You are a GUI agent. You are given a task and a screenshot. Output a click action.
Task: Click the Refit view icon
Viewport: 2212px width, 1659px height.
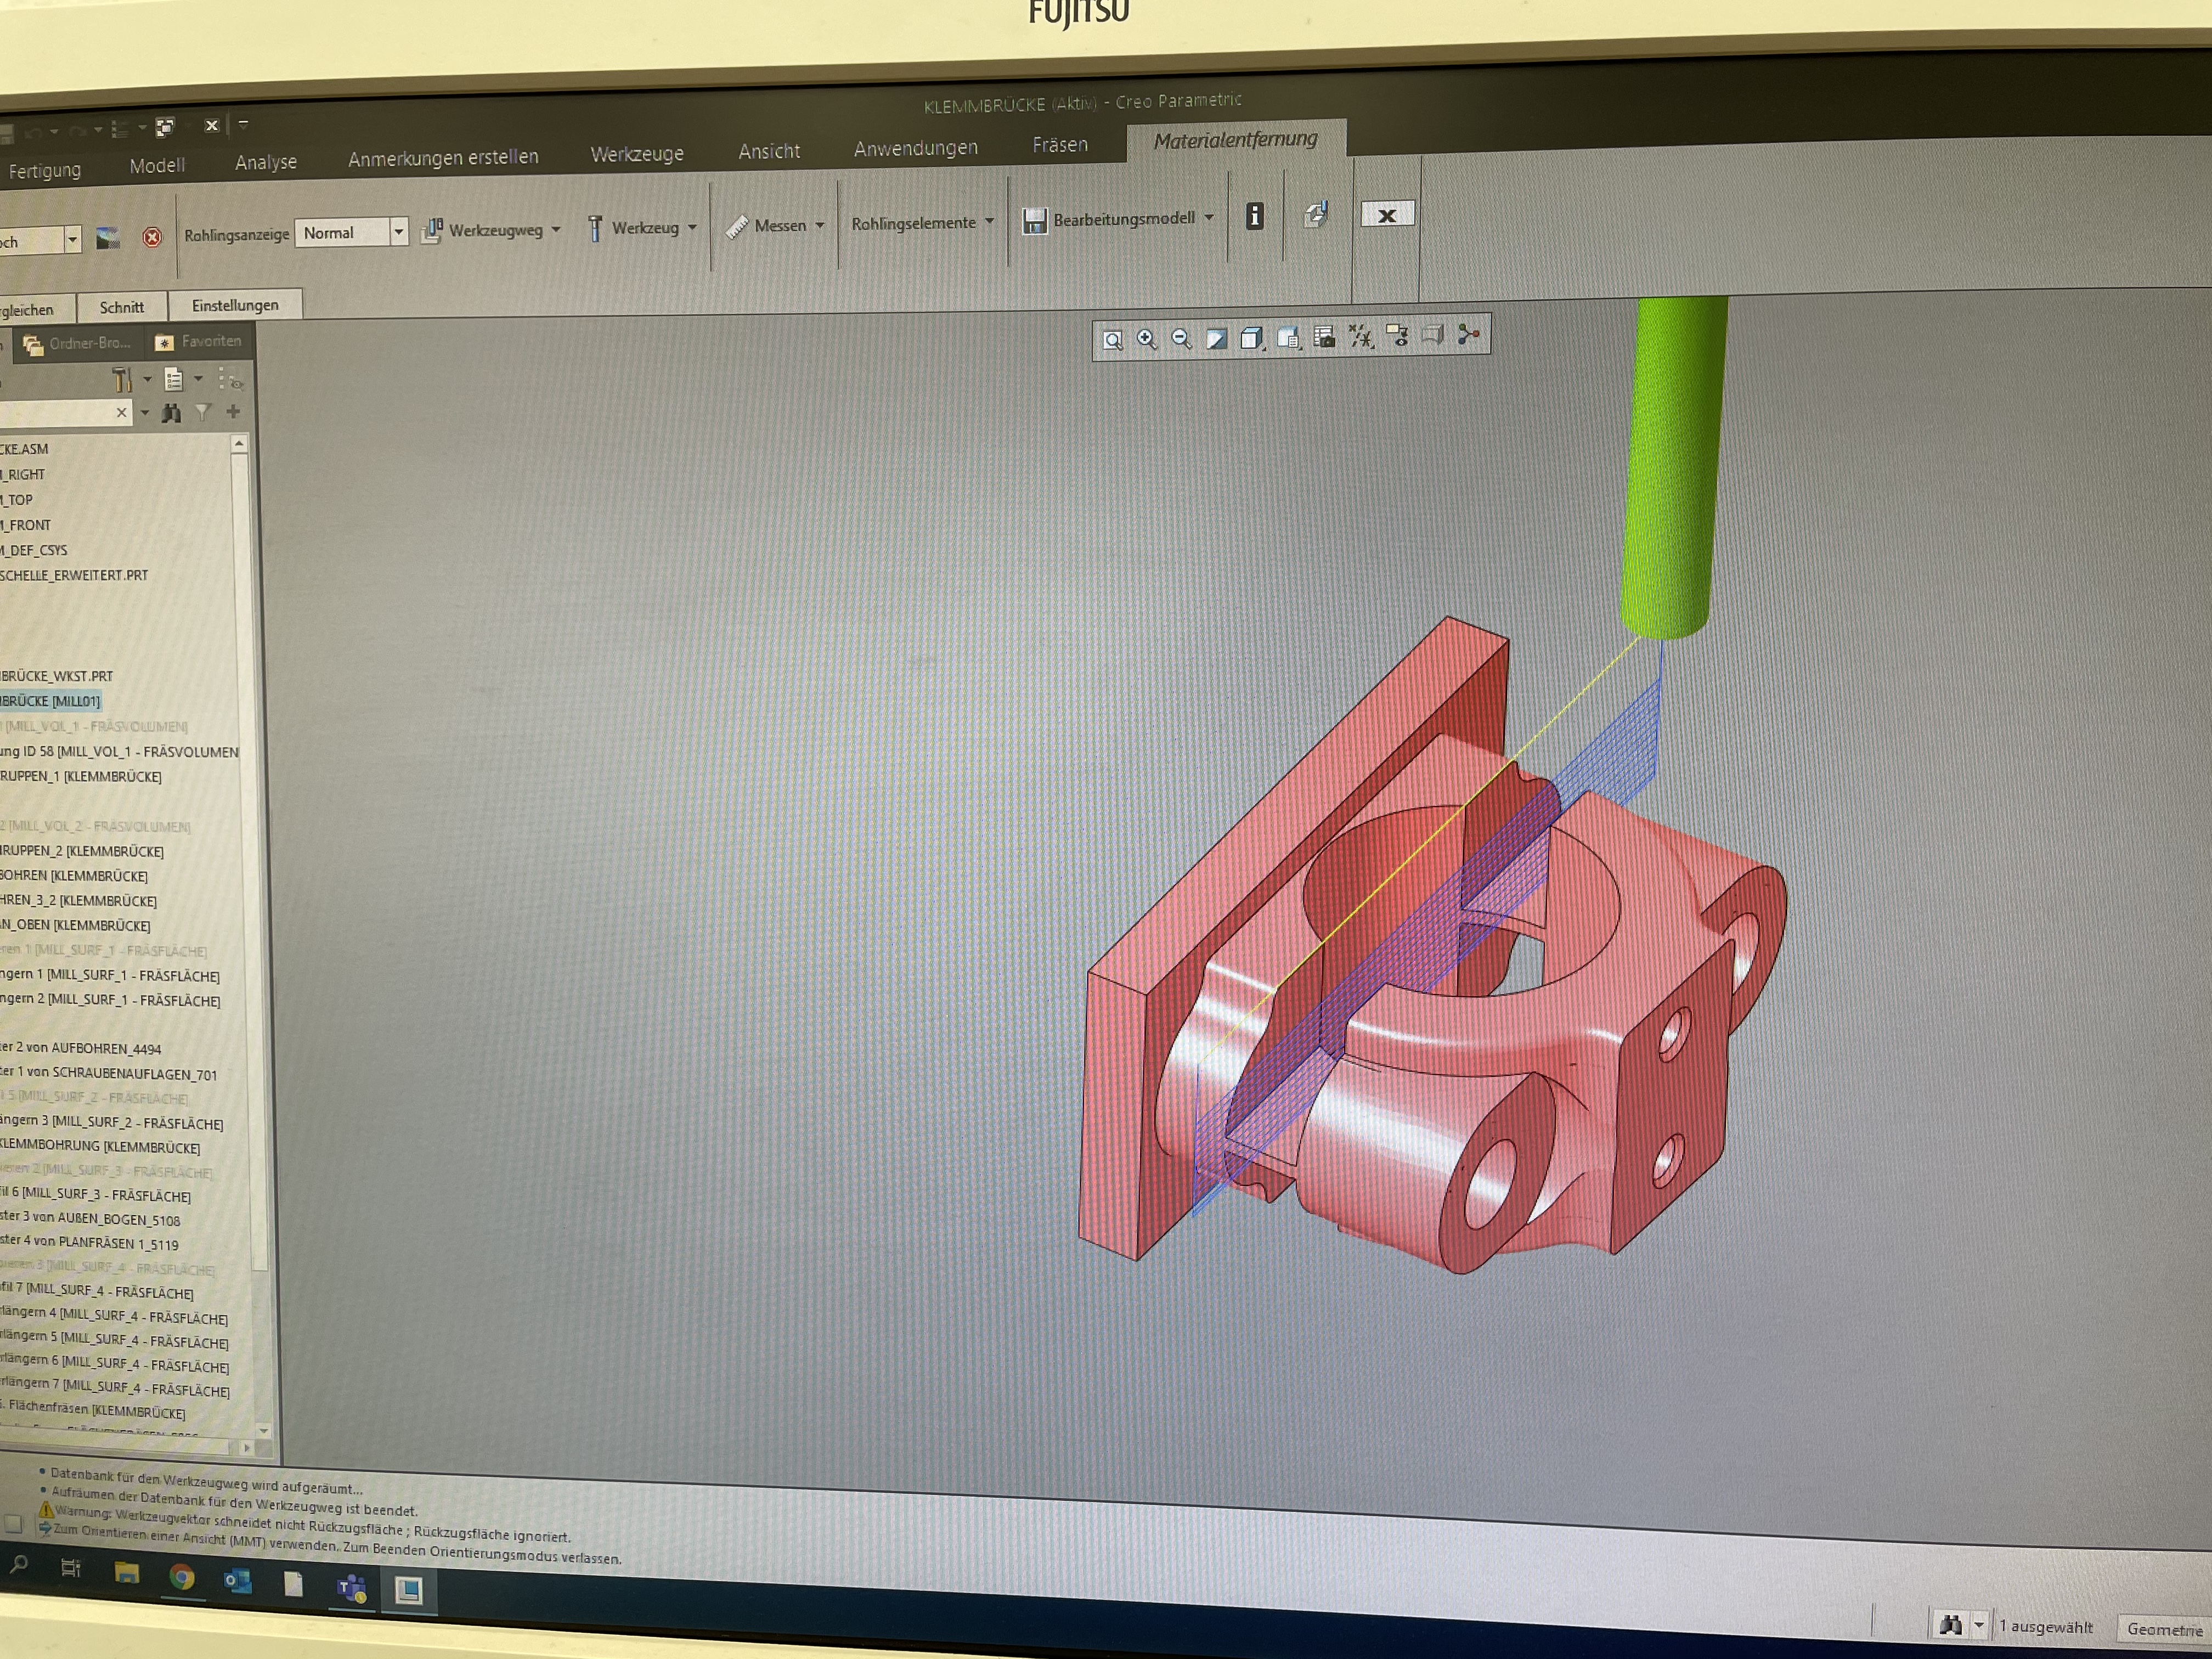pos(1112,341)
